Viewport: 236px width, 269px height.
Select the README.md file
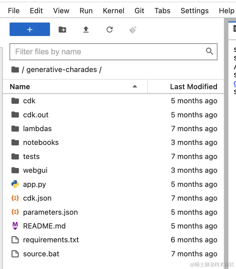[x=114, y=226]
